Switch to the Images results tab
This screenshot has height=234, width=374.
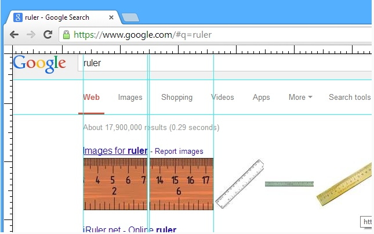pos(130,97)
